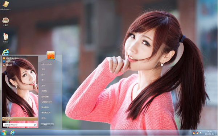
Task: Open the clock showing 16:39
Action: [209, 133]
